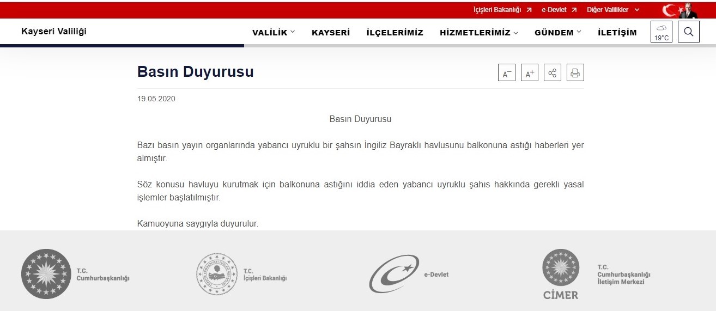Click the Cumhurbaşkanlığı İletişim Merkezi footer text
The image size is (716, 311).
coord(624,275)
